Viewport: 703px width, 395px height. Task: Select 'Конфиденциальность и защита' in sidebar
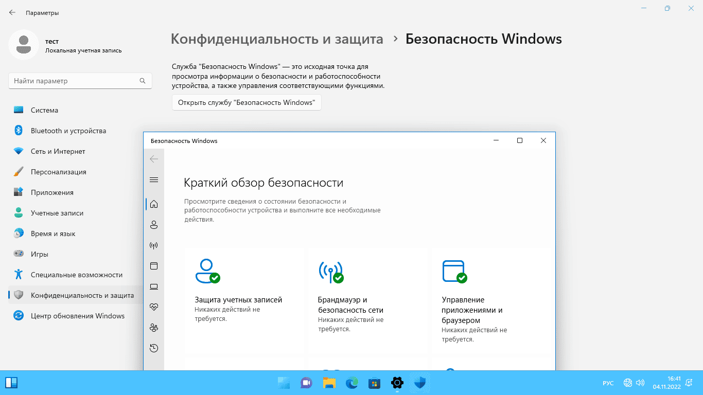pos(75,295)
